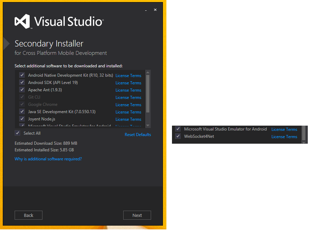Click the software list scroll down arrow
The width and height of the screenshot is (314, 236).
click(x=148, y=125)
